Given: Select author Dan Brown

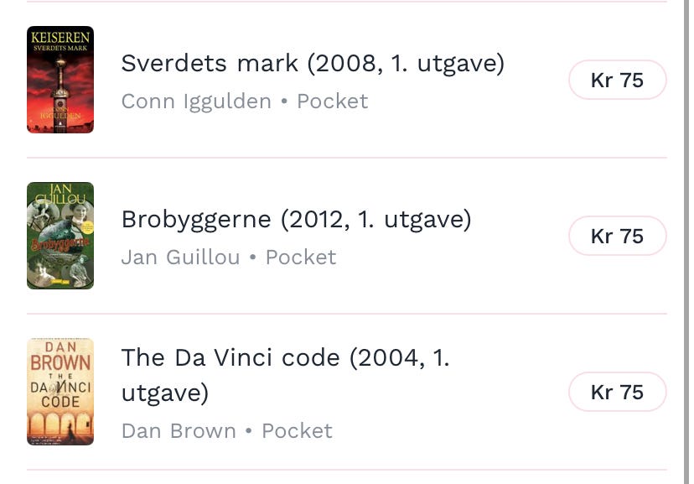Looking at the screenshot, I should point(179,431).
